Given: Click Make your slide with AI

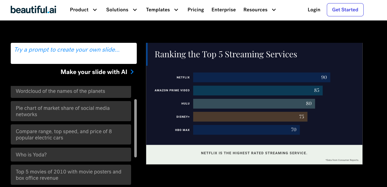Looking at the screenshot, I should coord(94,72).
